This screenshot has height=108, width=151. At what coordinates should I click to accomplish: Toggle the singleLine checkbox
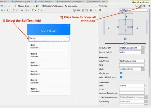click(x=121, y=73)
